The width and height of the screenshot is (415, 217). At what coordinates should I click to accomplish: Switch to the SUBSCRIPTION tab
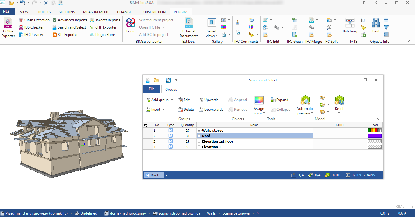click(x=153, y=12)
